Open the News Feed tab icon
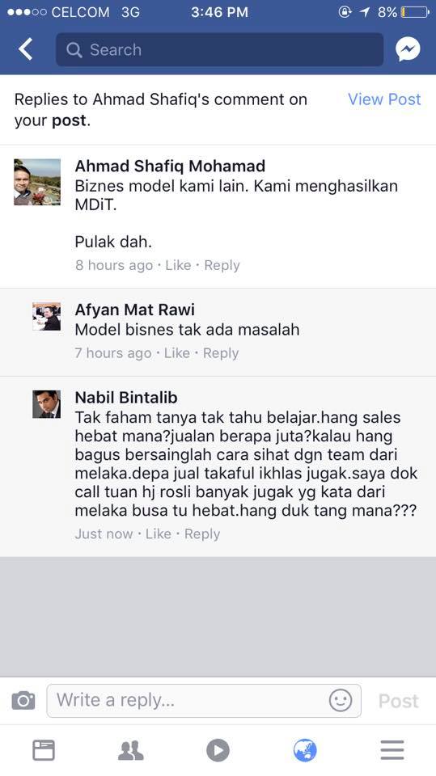This screenshot has height=776, width=436. click(x=44, y=750)
